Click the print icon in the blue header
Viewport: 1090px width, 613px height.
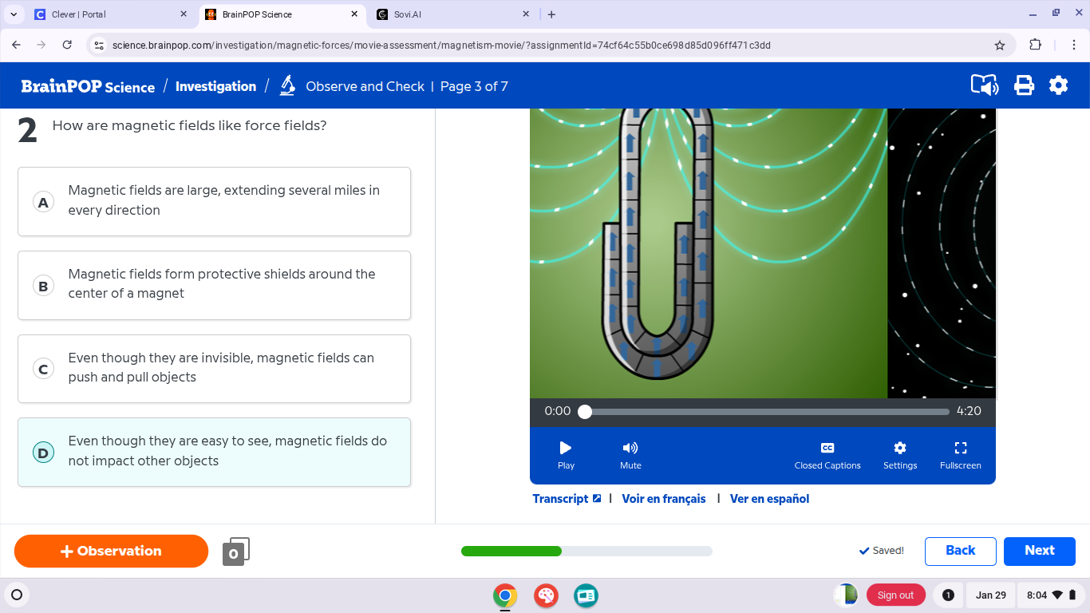[x=1025, y=85]
